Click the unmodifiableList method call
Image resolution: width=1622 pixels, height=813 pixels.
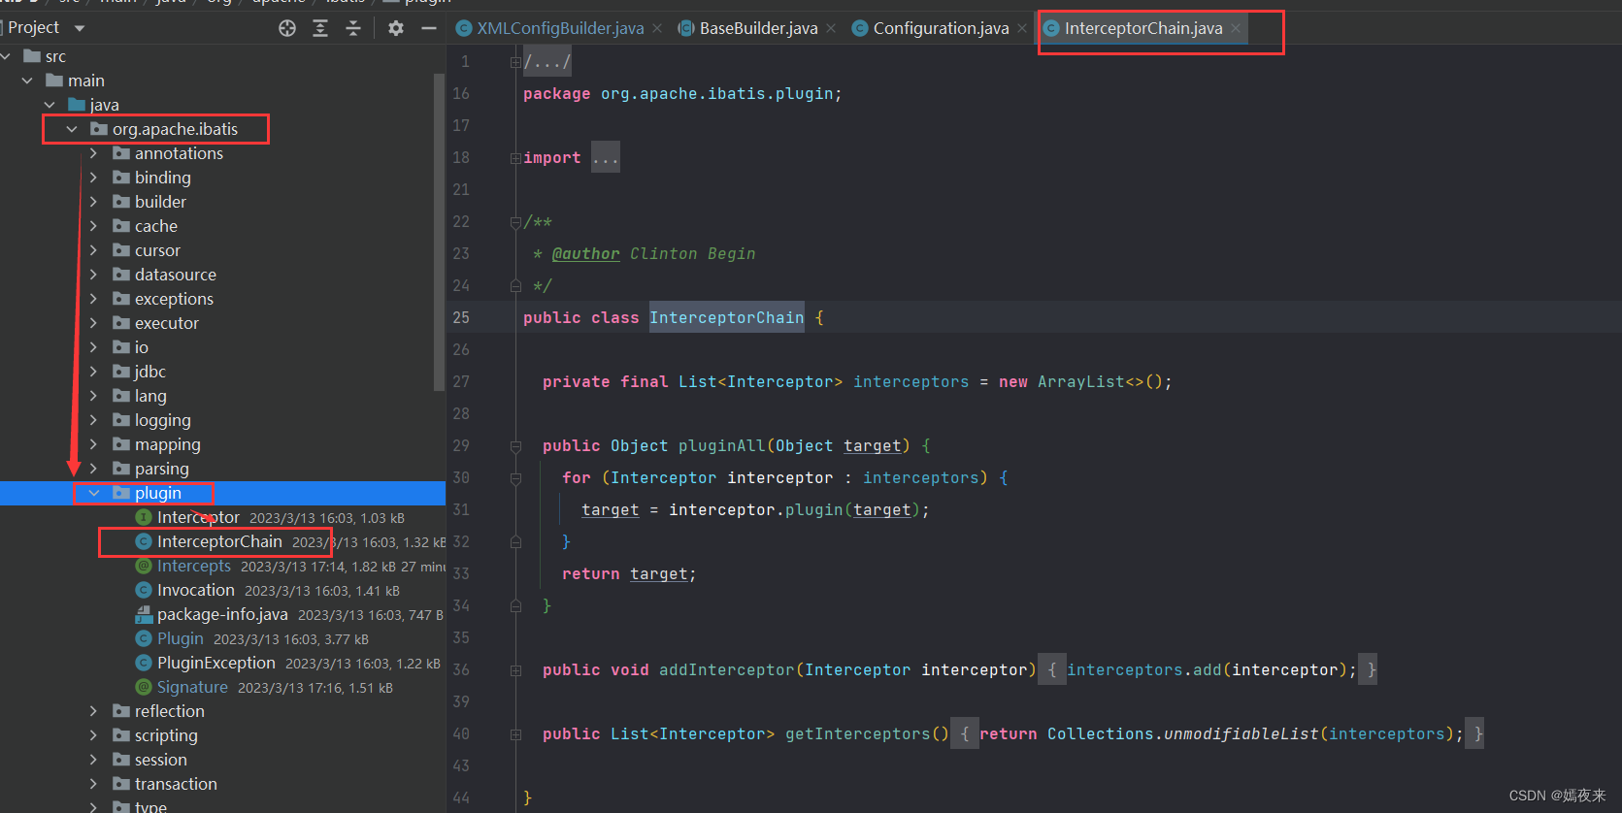coord(1241,733)
